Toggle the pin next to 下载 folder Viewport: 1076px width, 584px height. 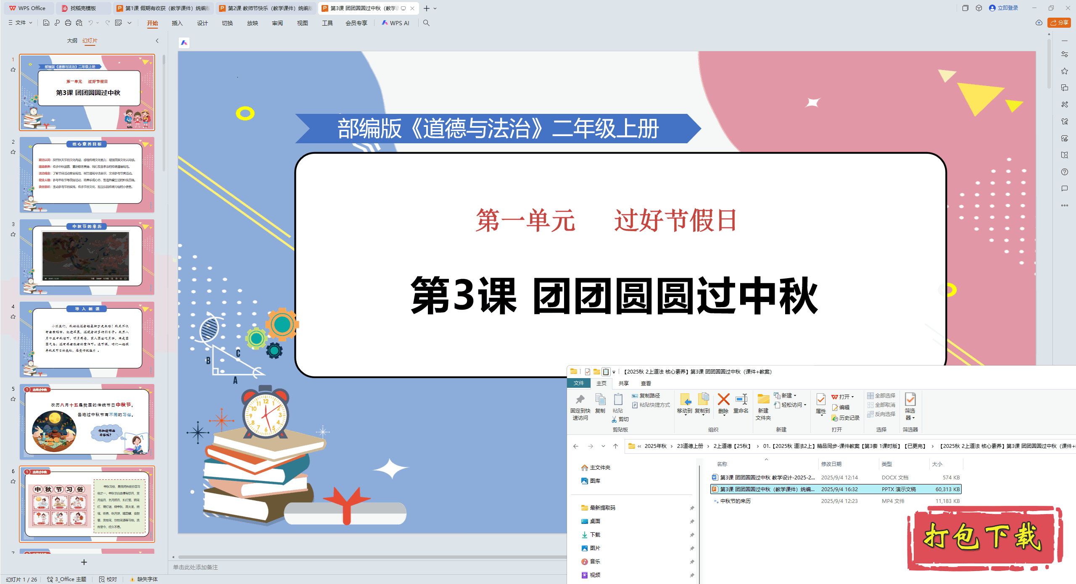point(692,535)
